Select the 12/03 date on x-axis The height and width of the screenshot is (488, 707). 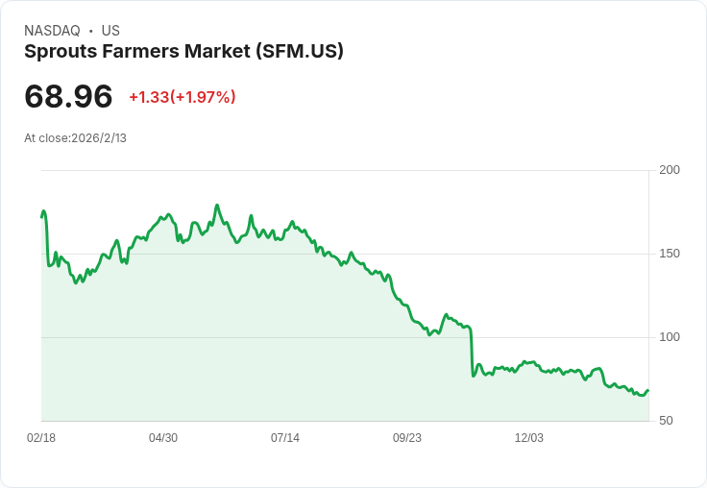(x=529, y=438)
